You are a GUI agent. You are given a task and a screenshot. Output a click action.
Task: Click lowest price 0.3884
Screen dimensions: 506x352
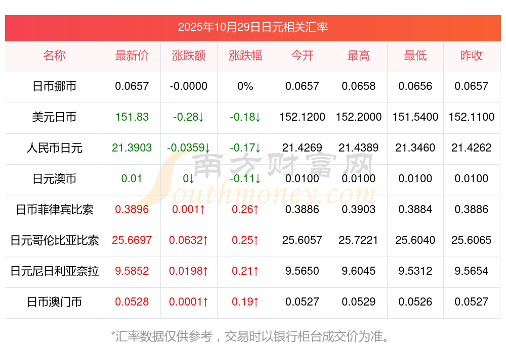pos(415,210)
